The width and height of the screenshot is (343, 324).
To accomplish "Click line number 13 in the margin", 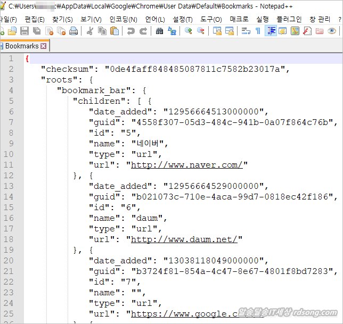I will pos(10,186).
